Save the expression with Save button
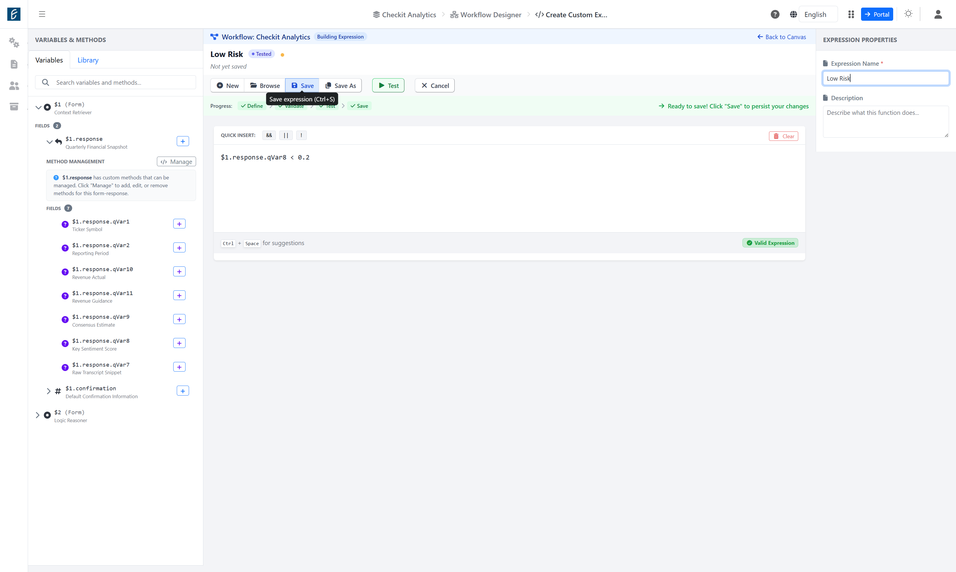 (x=302, y=86)
